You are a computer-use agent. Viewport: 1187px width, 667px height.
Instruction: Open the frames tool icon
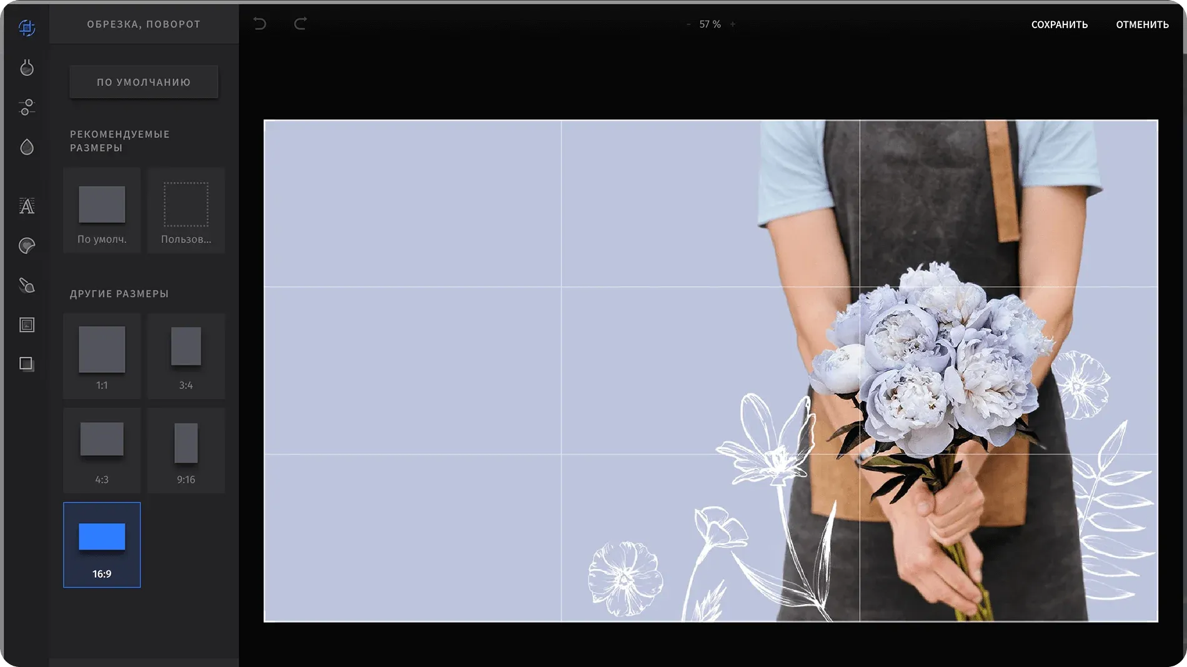coord(26,325)
